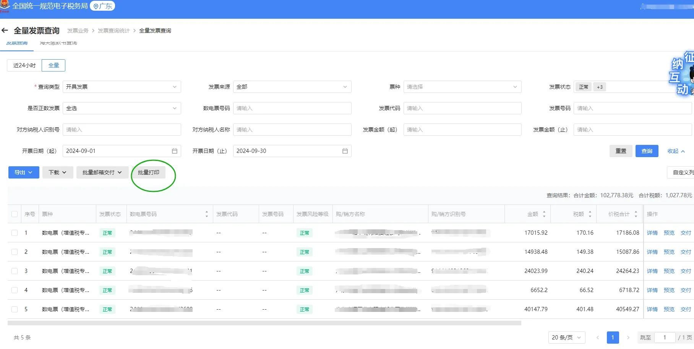Viewport: 694px width, 349px height.
Task: Open the 开票日期（起） calendar icon
Action: (x=175, y=151)
